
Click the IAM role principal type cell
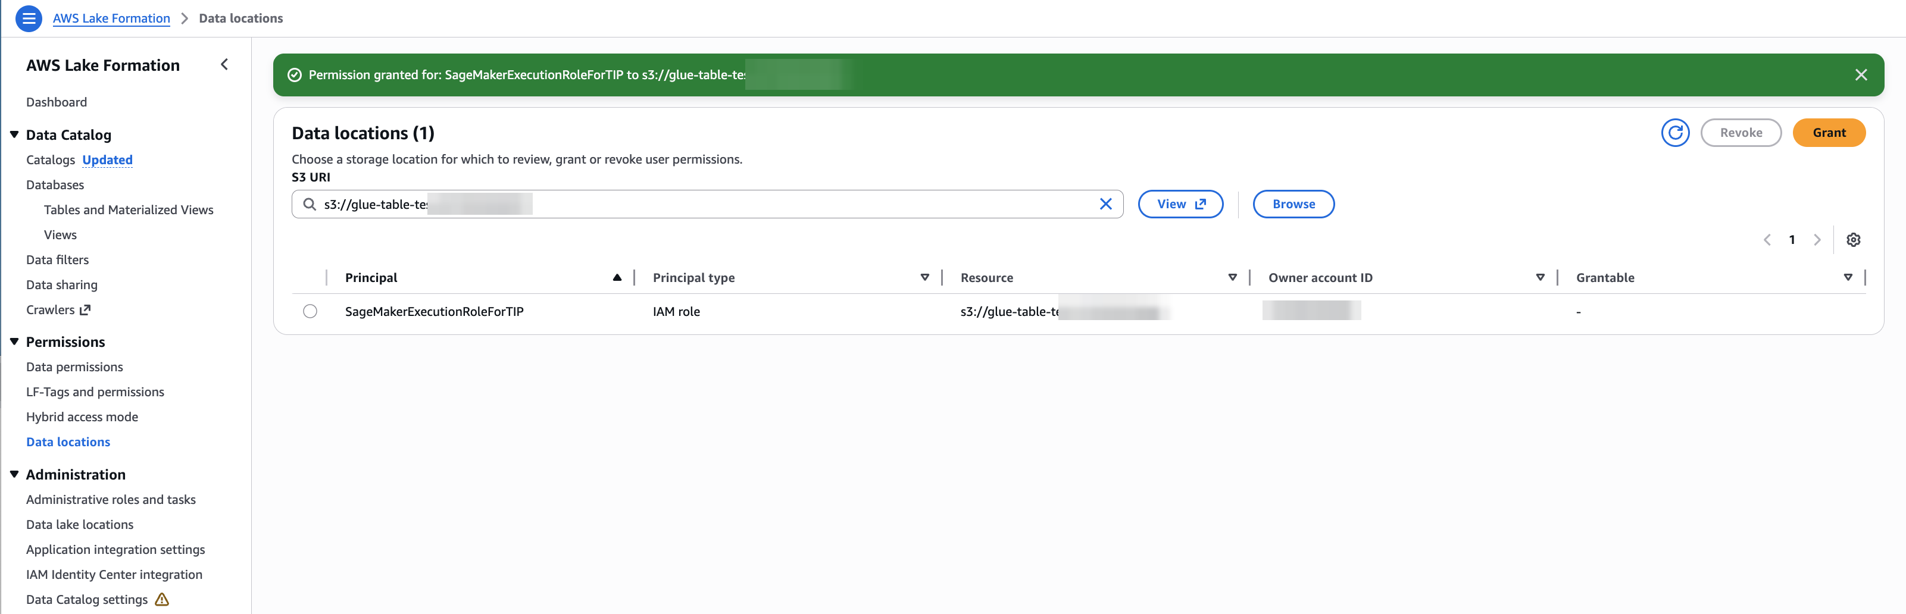point(676,311)
